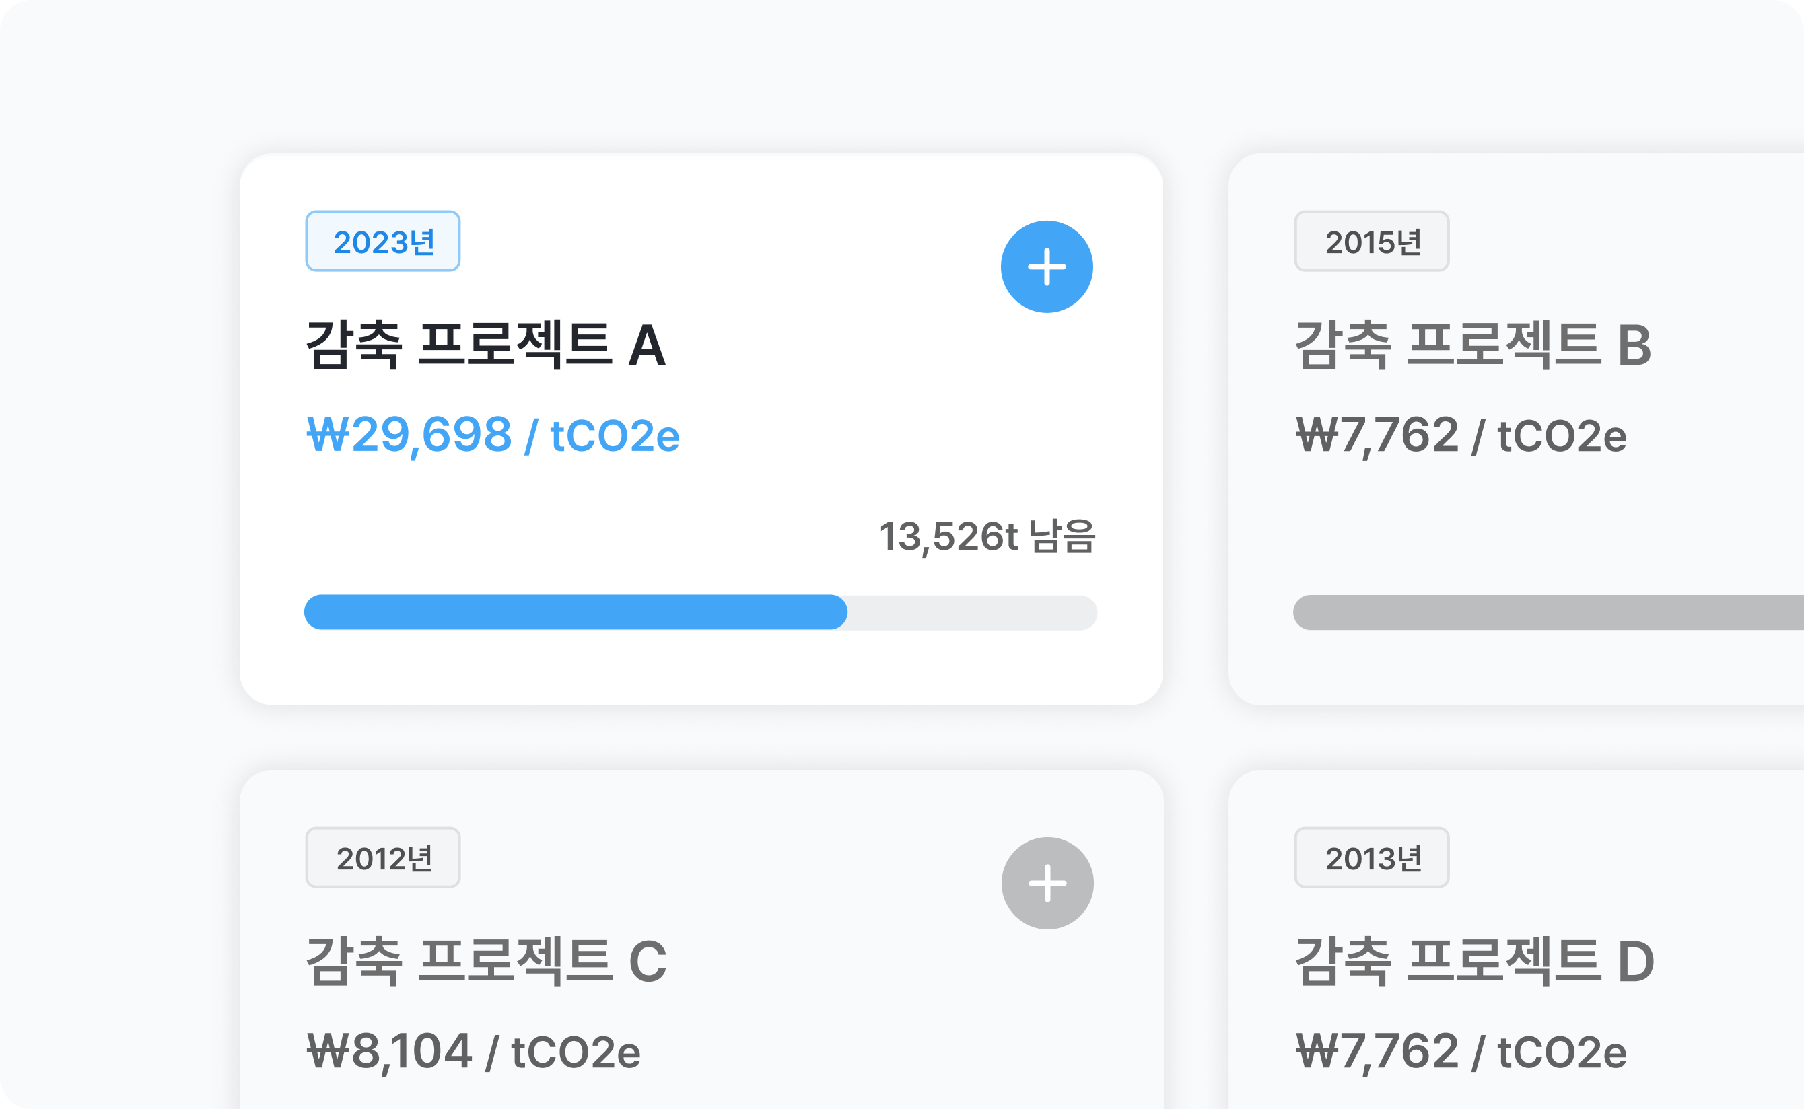Click the 13,526t 남음 remaining label
The width and height of the screenshot is (1804, 1109).
pyautogui.click(x=987, y=536)
